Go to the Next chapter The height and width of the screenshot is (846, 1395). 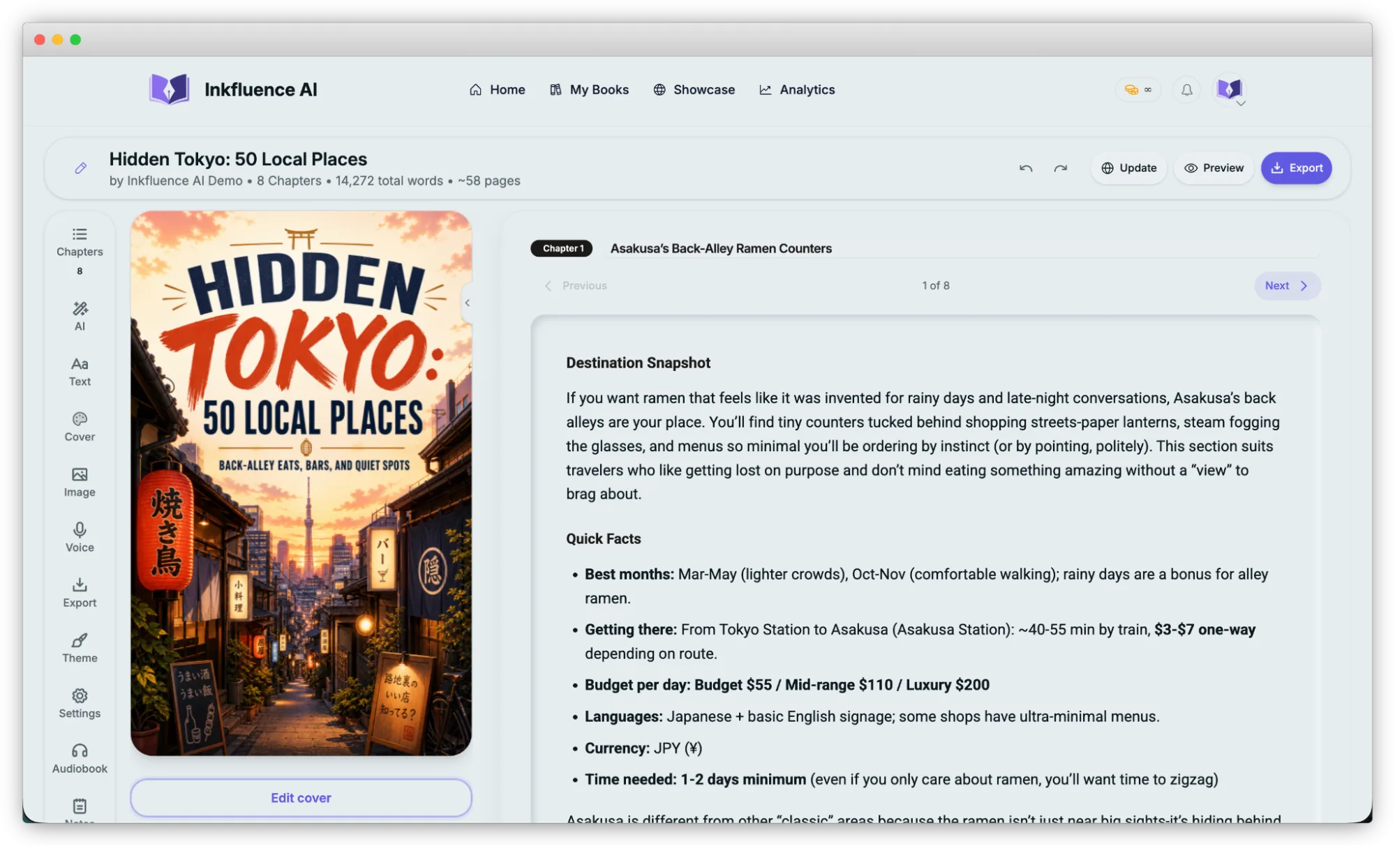click(x=1287, y=285)
